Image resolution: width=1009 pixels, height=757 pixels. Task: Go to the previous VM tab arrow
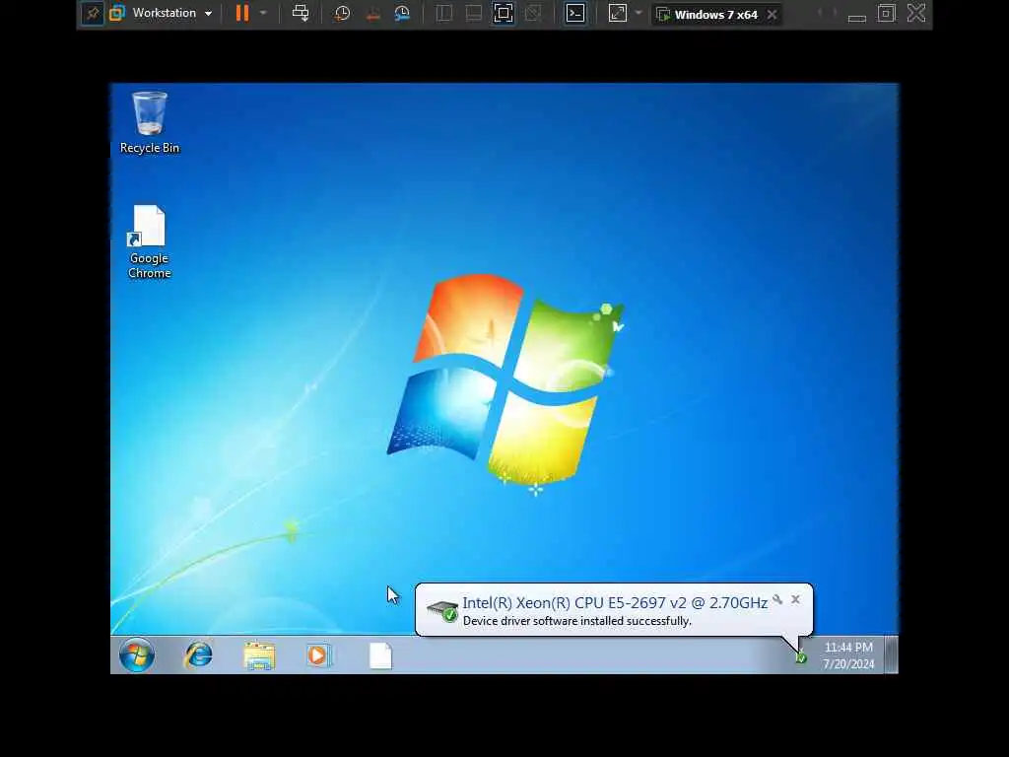click(x=820, y=13)
